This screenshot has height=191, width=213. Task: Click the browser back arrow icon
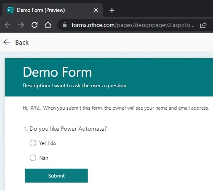[x=8, y=25]
